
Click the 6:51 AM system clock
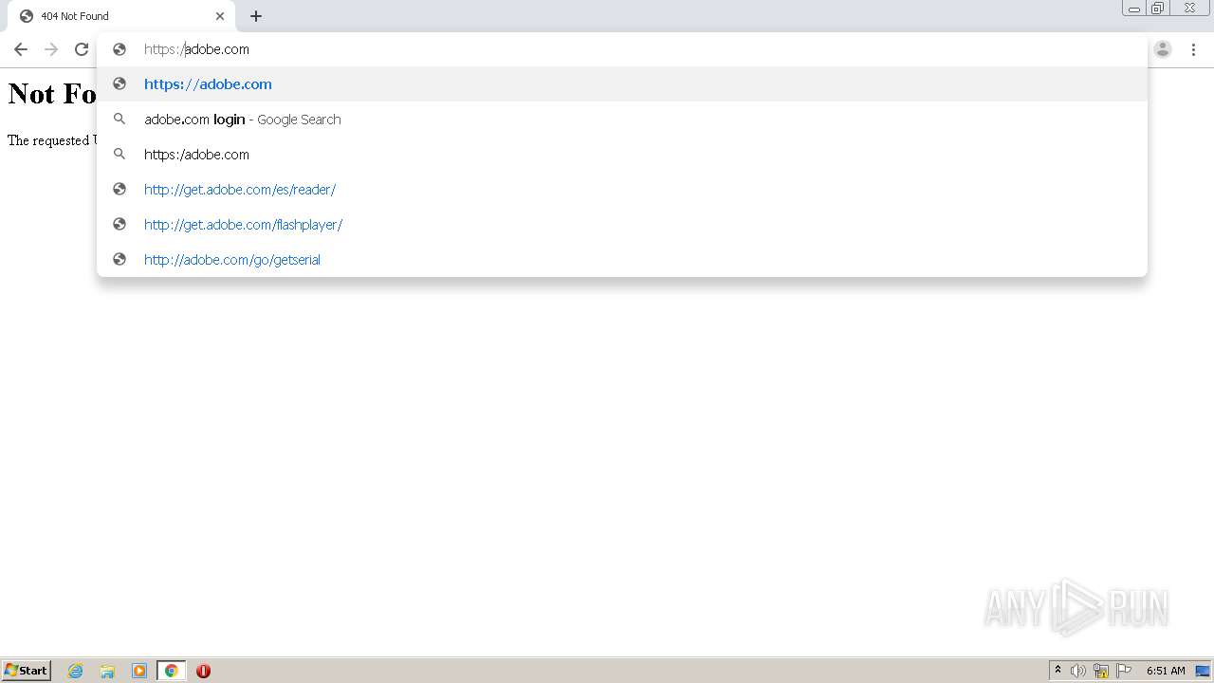pos(1166,671)
